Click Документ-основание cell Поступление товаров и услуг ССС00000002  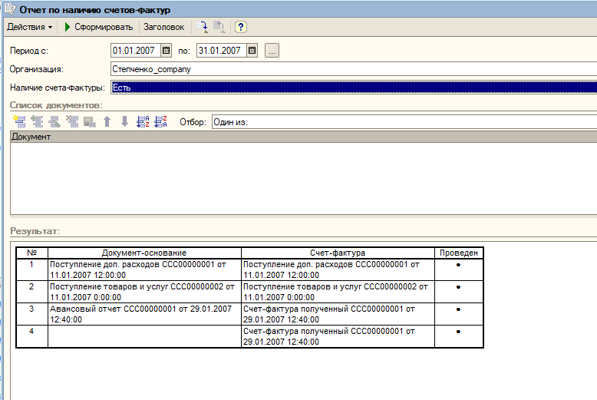click(144, 292)
